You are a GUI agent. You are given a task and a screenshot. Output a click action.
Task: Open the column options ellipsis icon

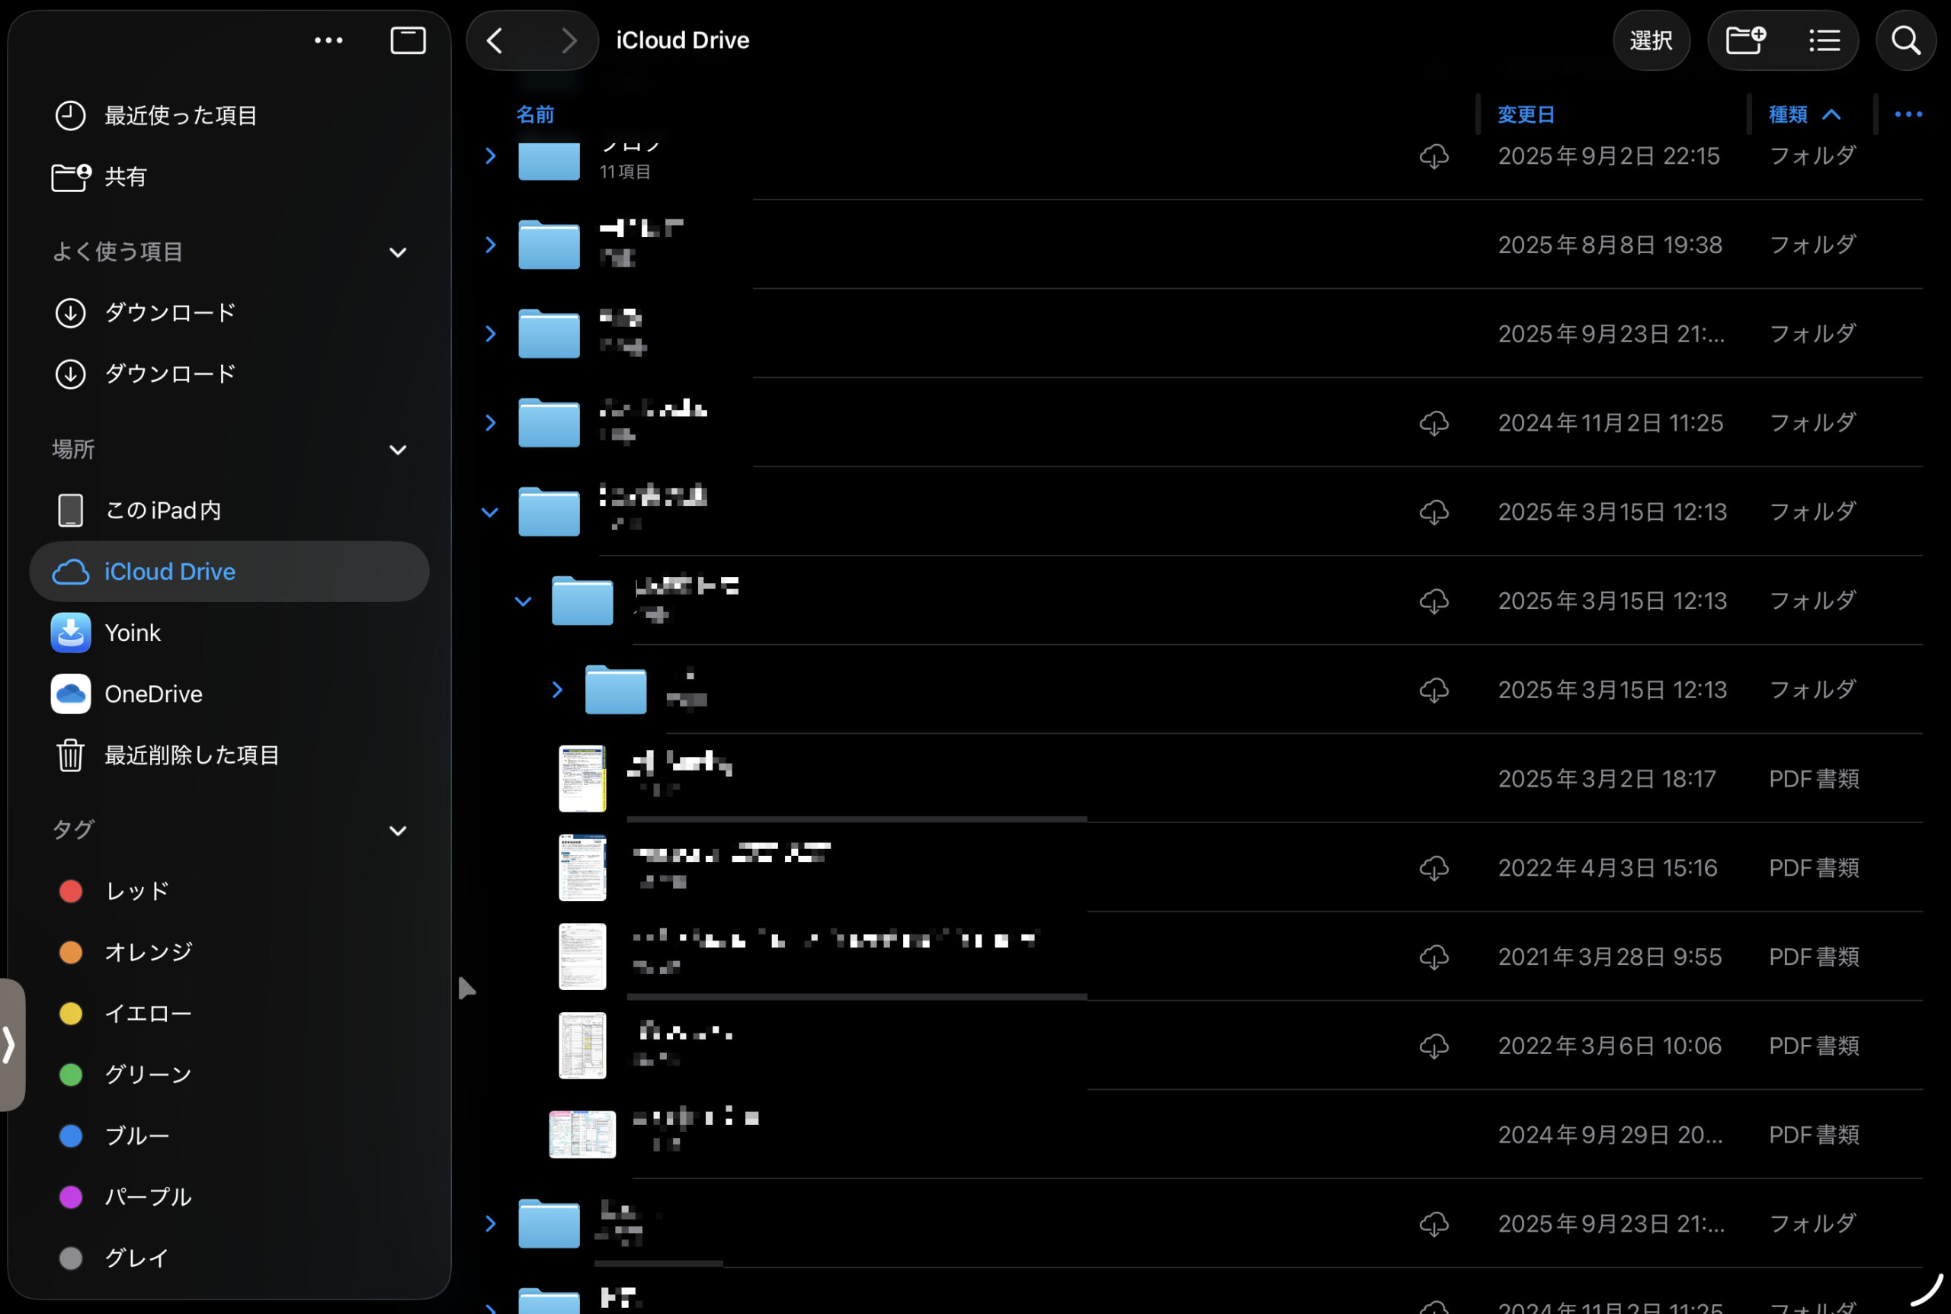(1908, 114)
